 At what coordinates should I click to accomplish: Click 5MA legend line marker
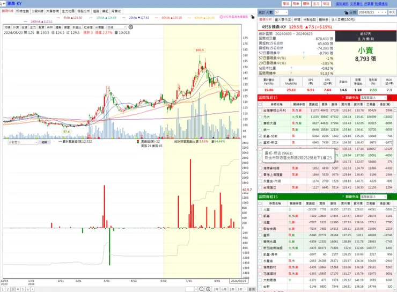tap(58, 18)
